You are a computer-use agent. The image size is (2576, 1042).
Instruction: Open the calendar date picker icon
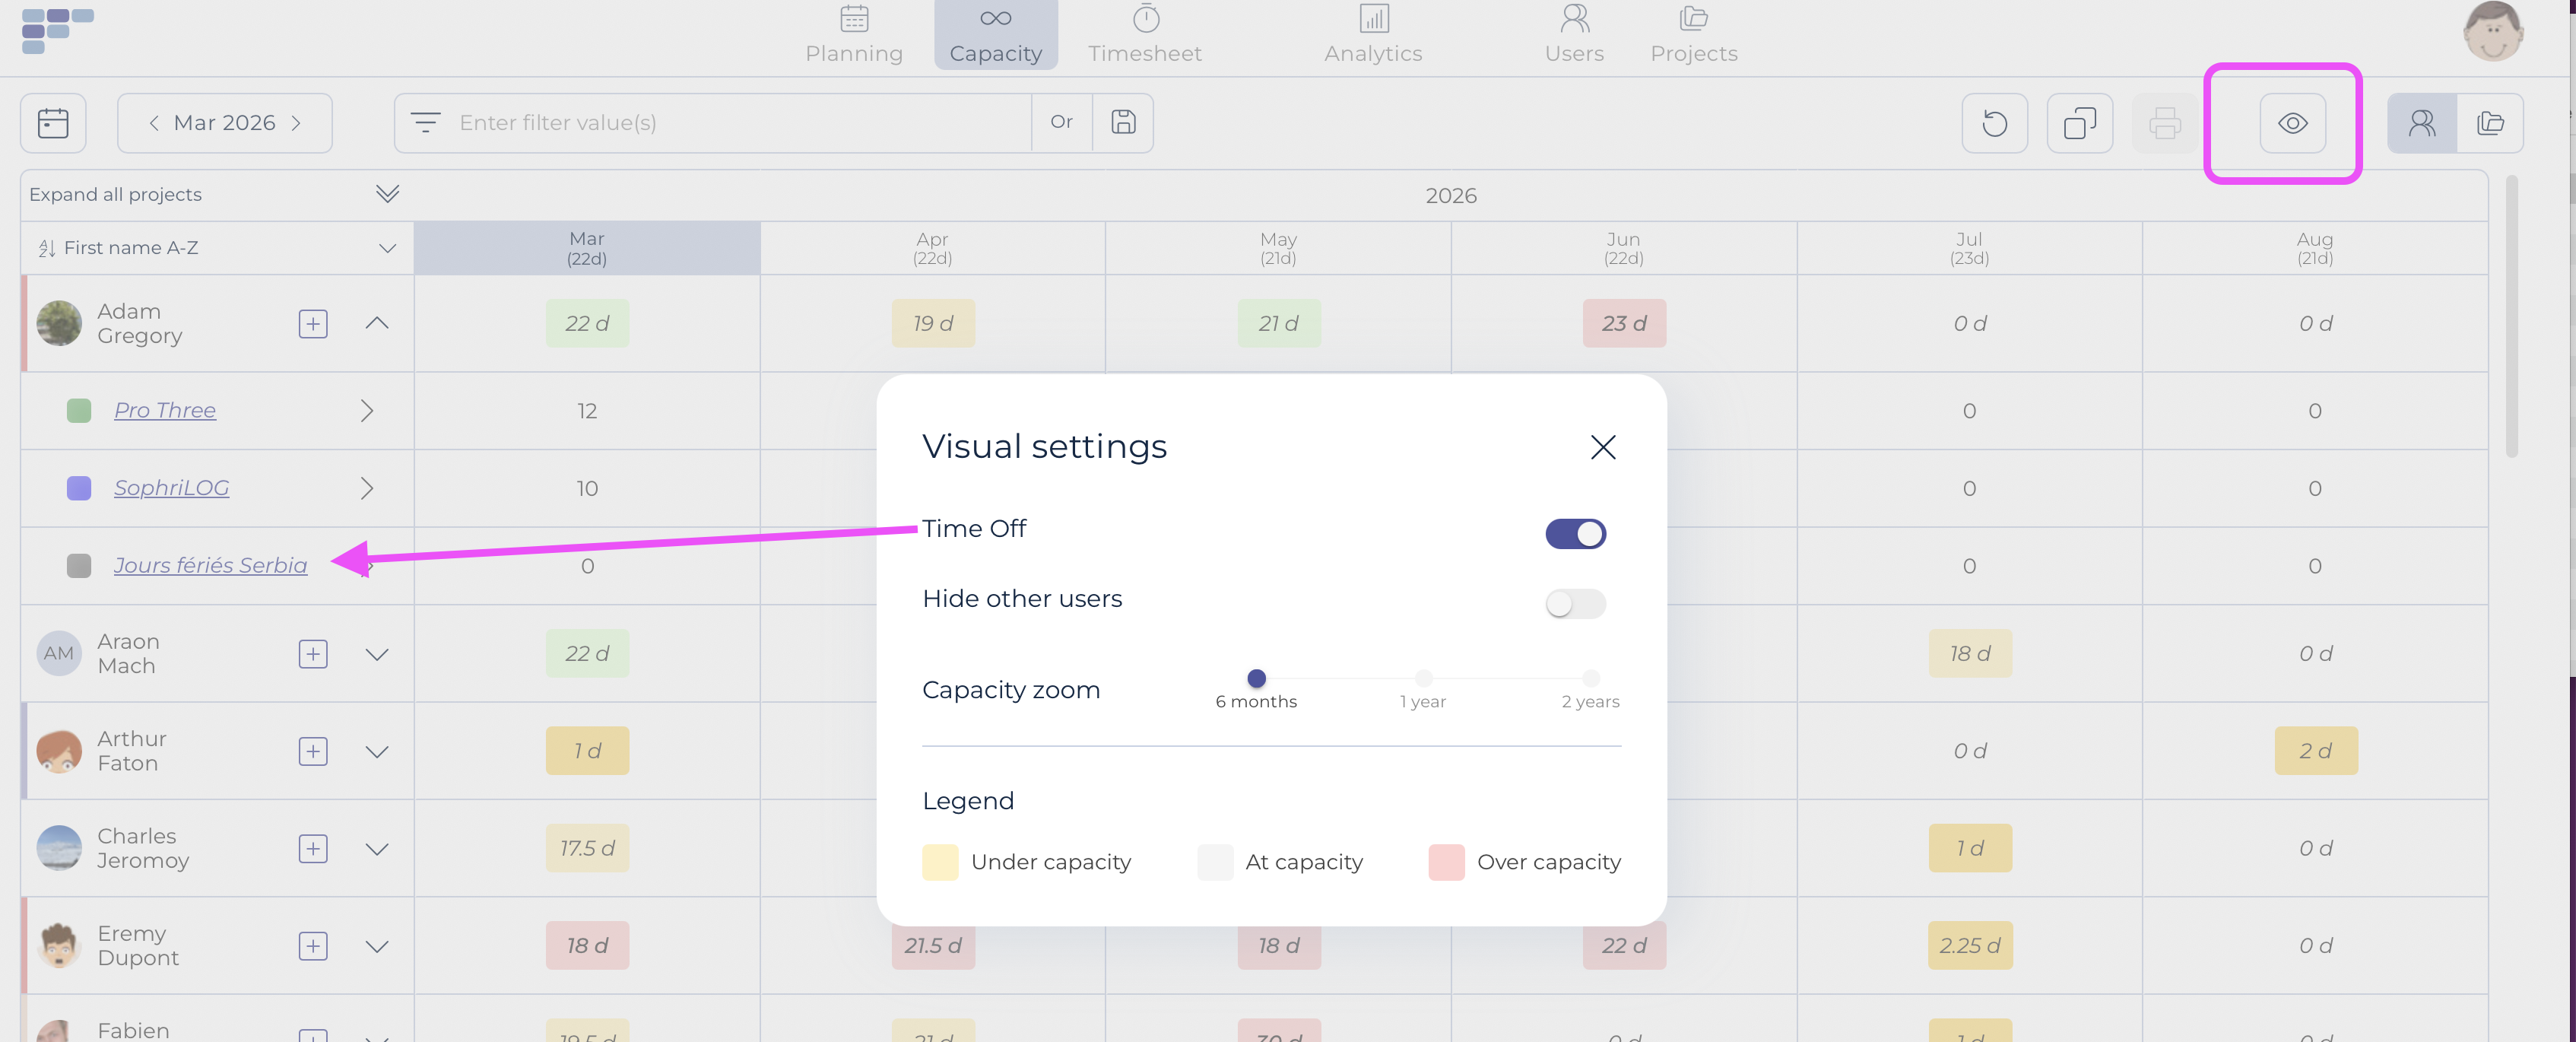click(x=53, y=123)
